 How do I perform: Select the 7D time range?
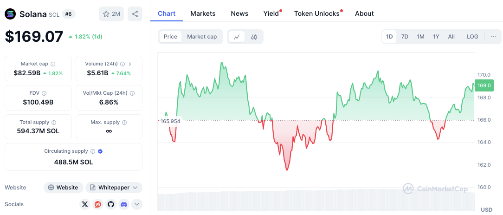click(x=405, y=37)
